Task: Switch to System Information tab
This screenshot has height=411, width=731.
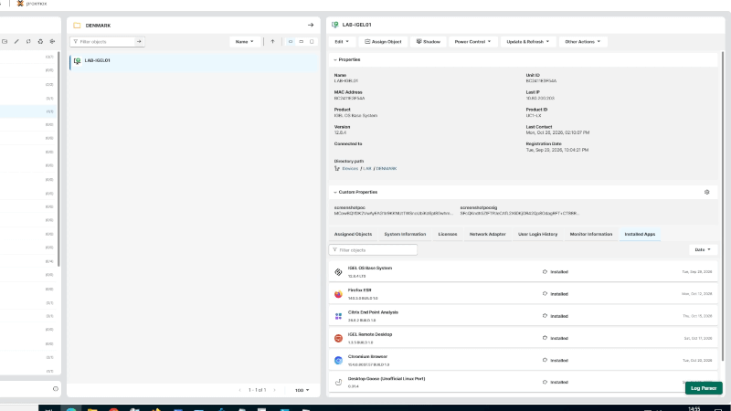Action: point(405,235)
